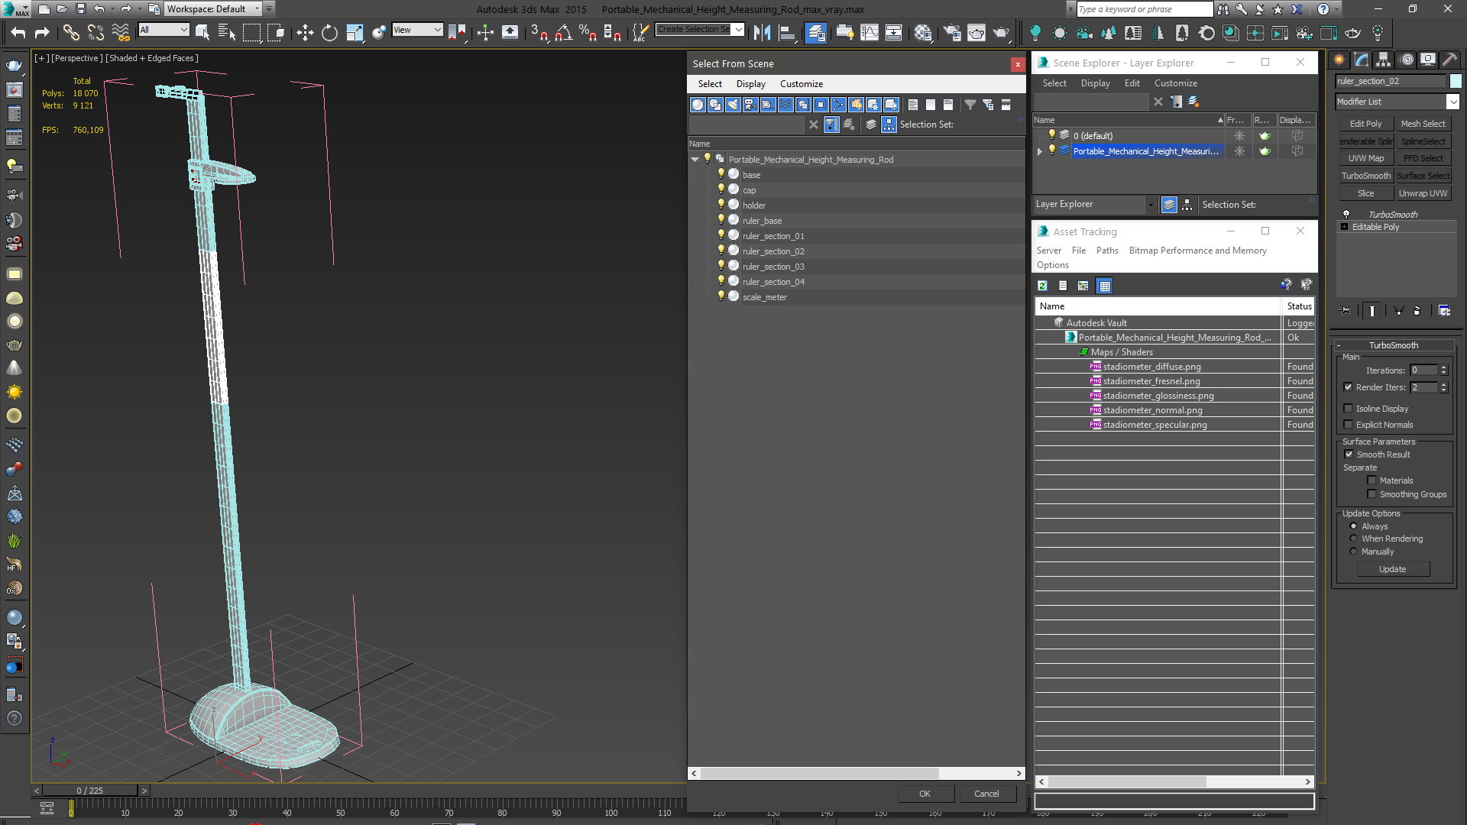Choose the Select and Move tool

click(305, 32)
